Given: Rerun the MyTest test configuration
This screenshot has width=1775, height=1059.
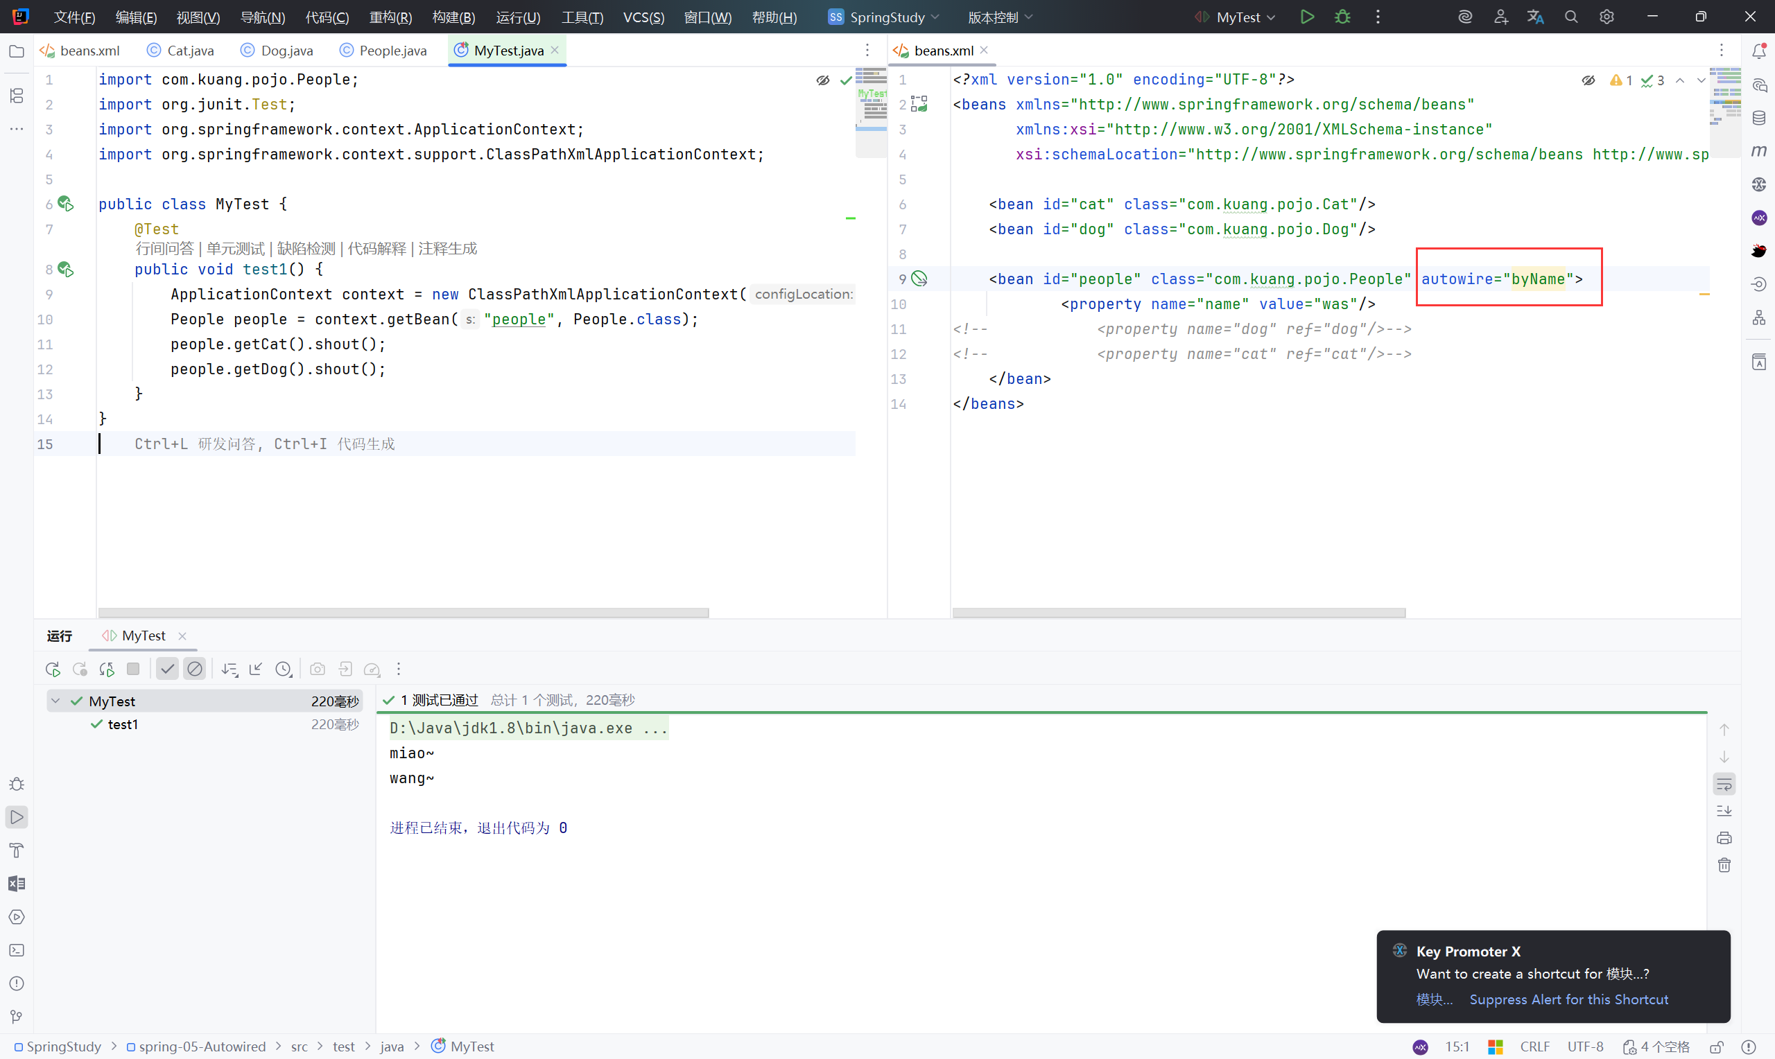Looking at the screenshot, I should tap(53, 669).
